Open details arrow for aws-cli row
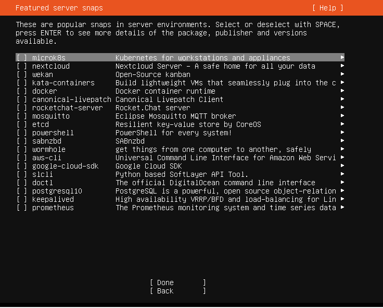Viewport: 383px width, 308px height. coord(342,157)
